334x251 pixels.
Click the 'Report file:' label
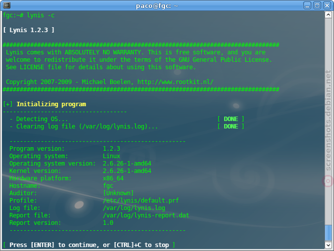pyautogui.click(x=30, y=215)
